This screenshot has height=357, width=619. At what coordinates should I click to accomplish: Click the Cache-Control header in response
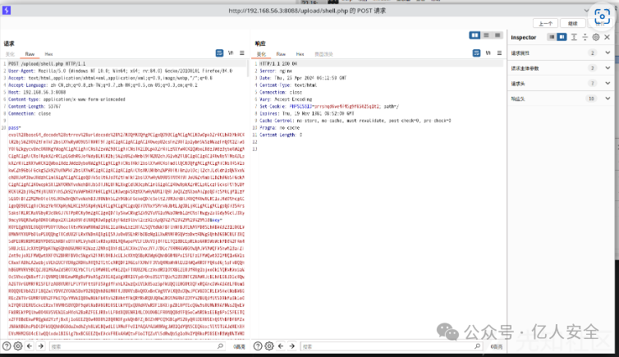click(355, 121)
